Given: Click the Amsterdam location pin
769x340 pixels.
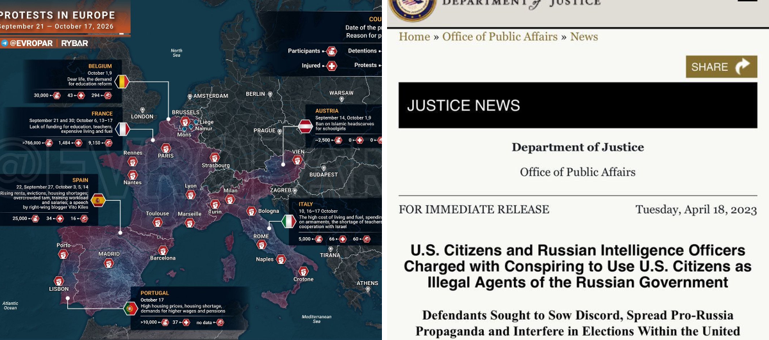Looking at the screenshot, I should (x=190, y=96).
